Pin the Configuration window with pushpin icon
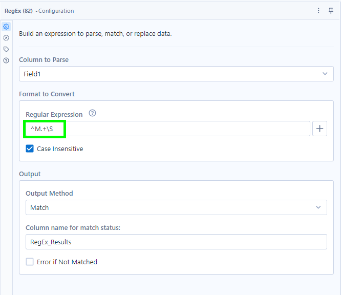The width and height of the screenshot is (341, 295). pyautogui.click(x=331, y=11)
